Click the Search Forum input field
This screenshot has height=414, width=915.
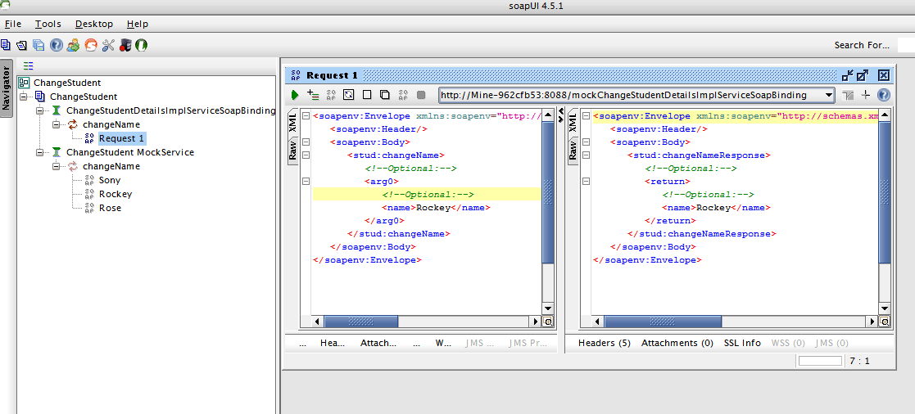[x=905, y=45]
